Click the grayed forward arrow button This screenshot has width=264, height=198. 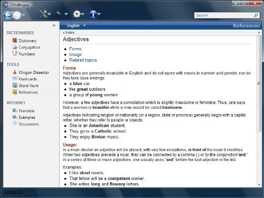(x=17, y=15)
